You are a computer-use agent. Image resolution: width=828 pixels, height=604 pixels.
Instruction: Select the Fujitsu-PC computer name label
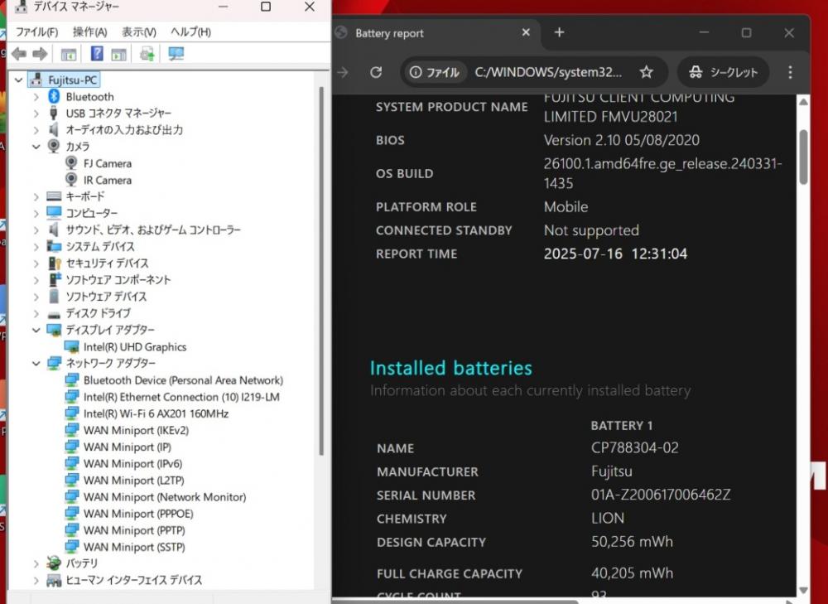tap(72, 80)
